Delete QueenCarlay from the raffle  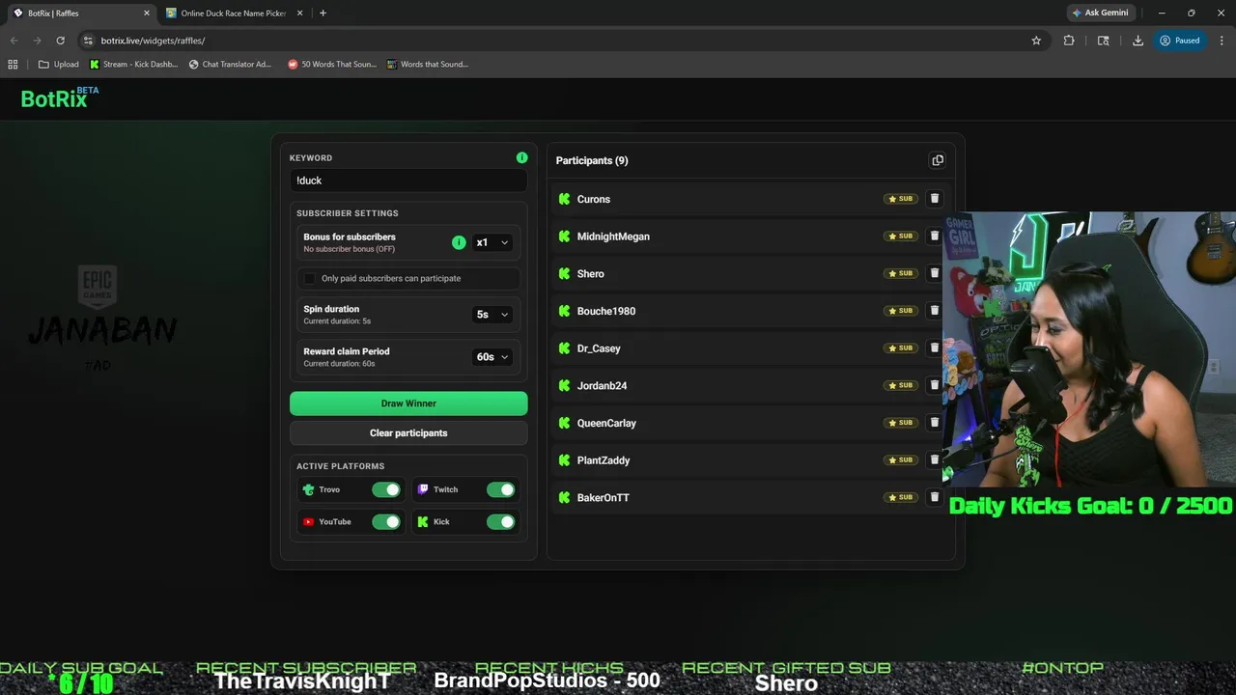[934, 423]
